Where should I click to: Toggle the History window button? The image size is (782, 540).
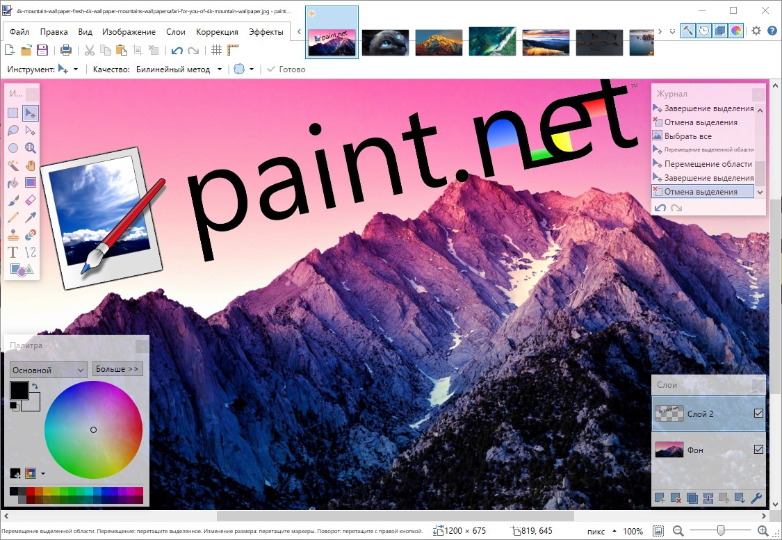(x=703, y=31)
